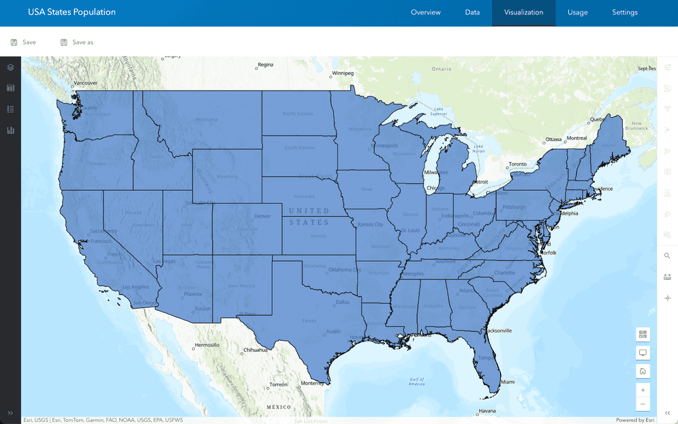Show the map Legend panel

pos(10,109)
